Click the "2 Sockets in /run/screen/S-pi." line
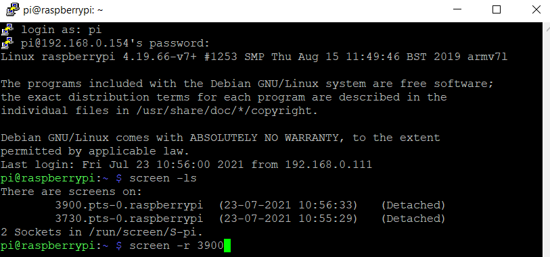This screenshot has height=257, width=550. pyautogui.click(x=101, y=232)
